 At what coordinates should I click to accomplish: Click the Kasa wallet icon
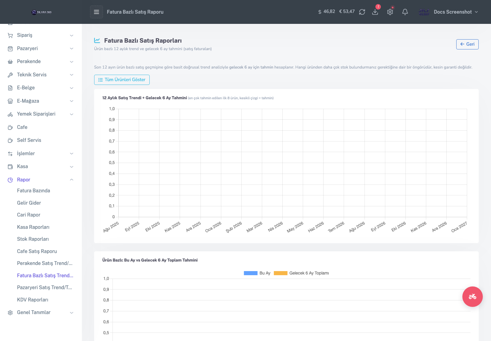10,167
